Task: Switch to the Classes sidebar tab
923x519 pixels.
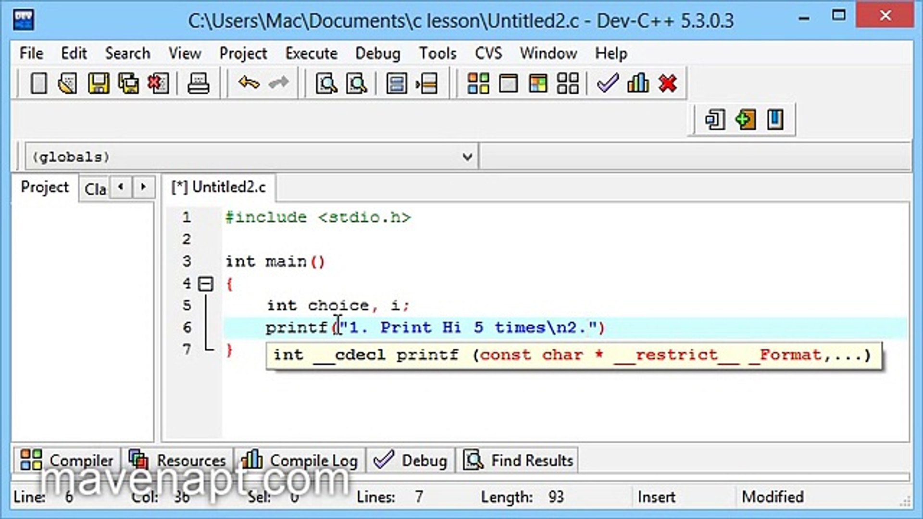Action: (95, 189)
